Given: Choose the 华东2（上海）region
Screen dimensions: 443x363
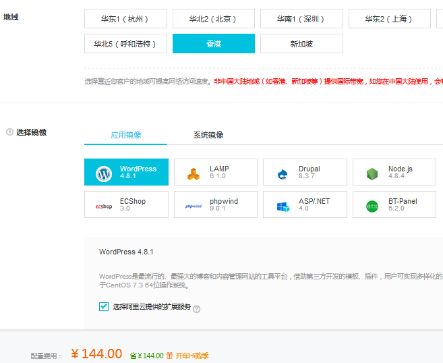Looking at the screenshot, I should pos(390,19).
